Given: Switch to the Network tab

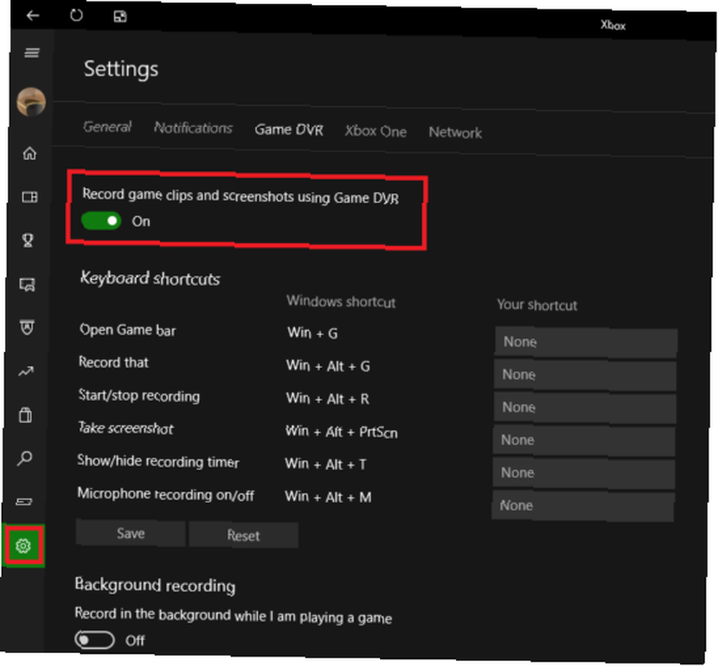Looking at the screenshot, I should (455, 132).
